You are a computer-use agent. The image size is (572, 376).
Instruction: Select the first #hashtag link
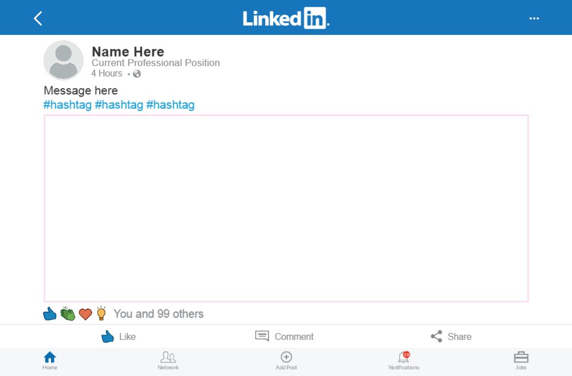[x=68, y=105]
